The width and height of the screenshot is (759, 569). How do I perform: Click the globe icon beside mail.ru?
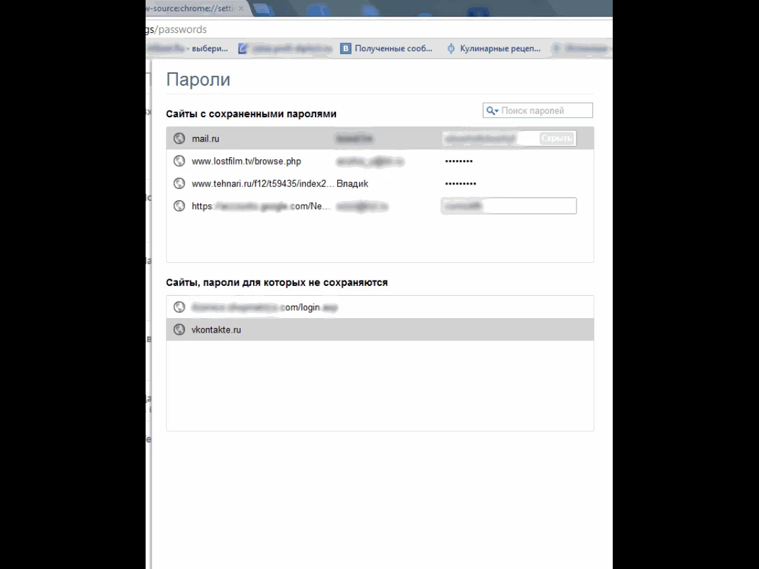click(x=179, y=138)
